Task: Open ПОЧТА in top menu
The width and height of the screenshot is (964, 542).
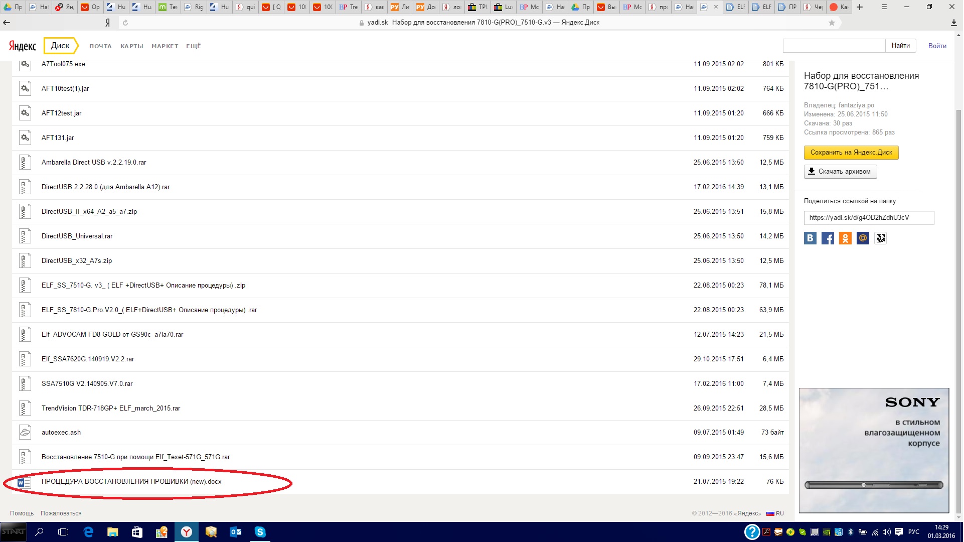Action: [x=100, y=46]
